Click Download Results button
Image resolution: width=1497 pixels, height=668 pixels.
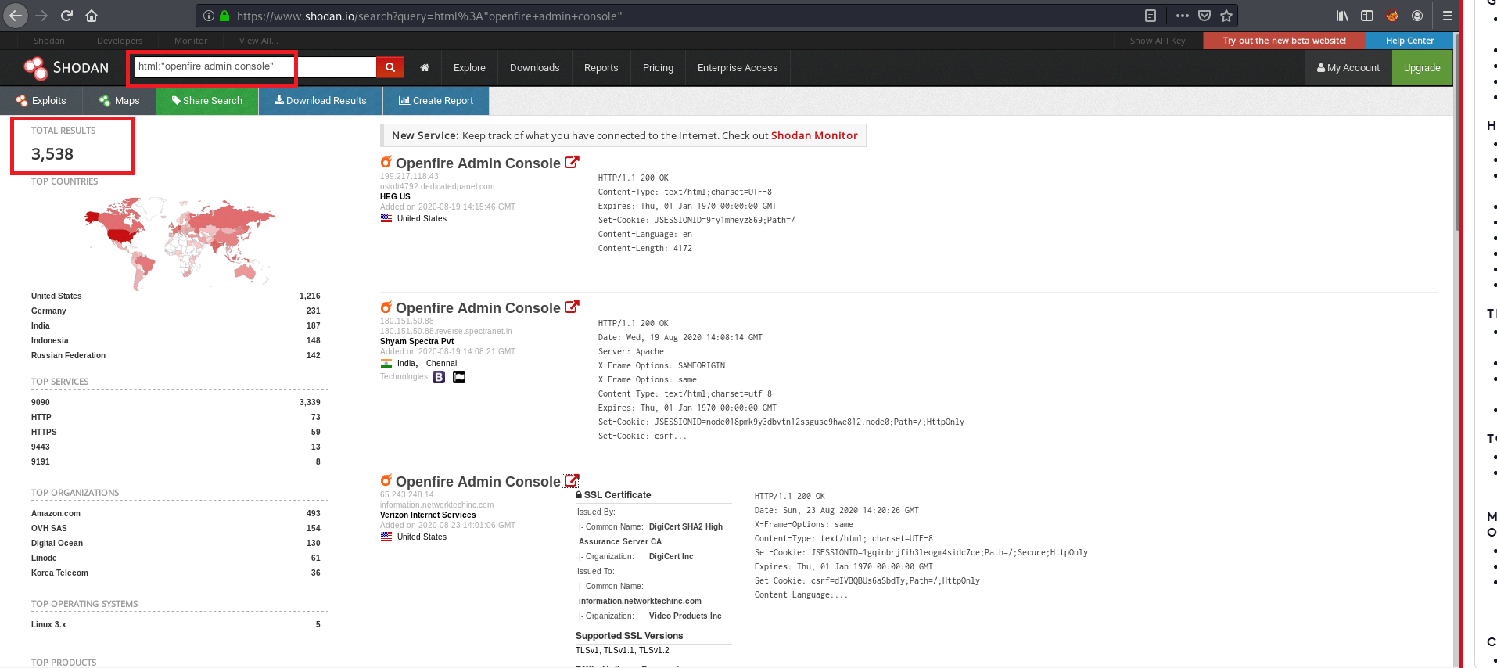pyautogui.click(x=321, y=101)
